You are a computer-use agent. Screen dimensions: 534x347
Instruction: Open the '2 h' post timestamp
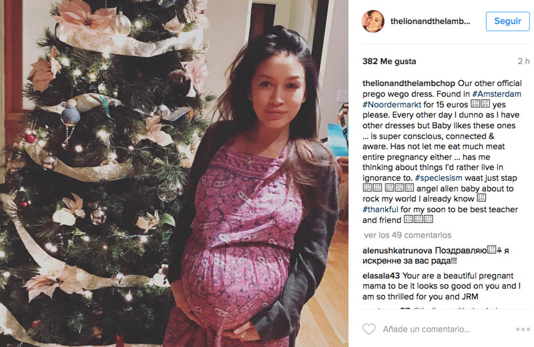pos(523,61)
